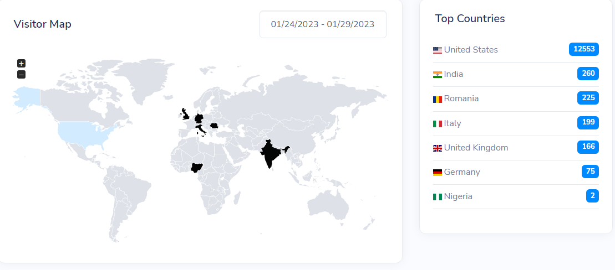Click the 2 count badge for Nigeria
This screenshot has height=270, width=615.
pyautogui.click(x=592, y=196)
